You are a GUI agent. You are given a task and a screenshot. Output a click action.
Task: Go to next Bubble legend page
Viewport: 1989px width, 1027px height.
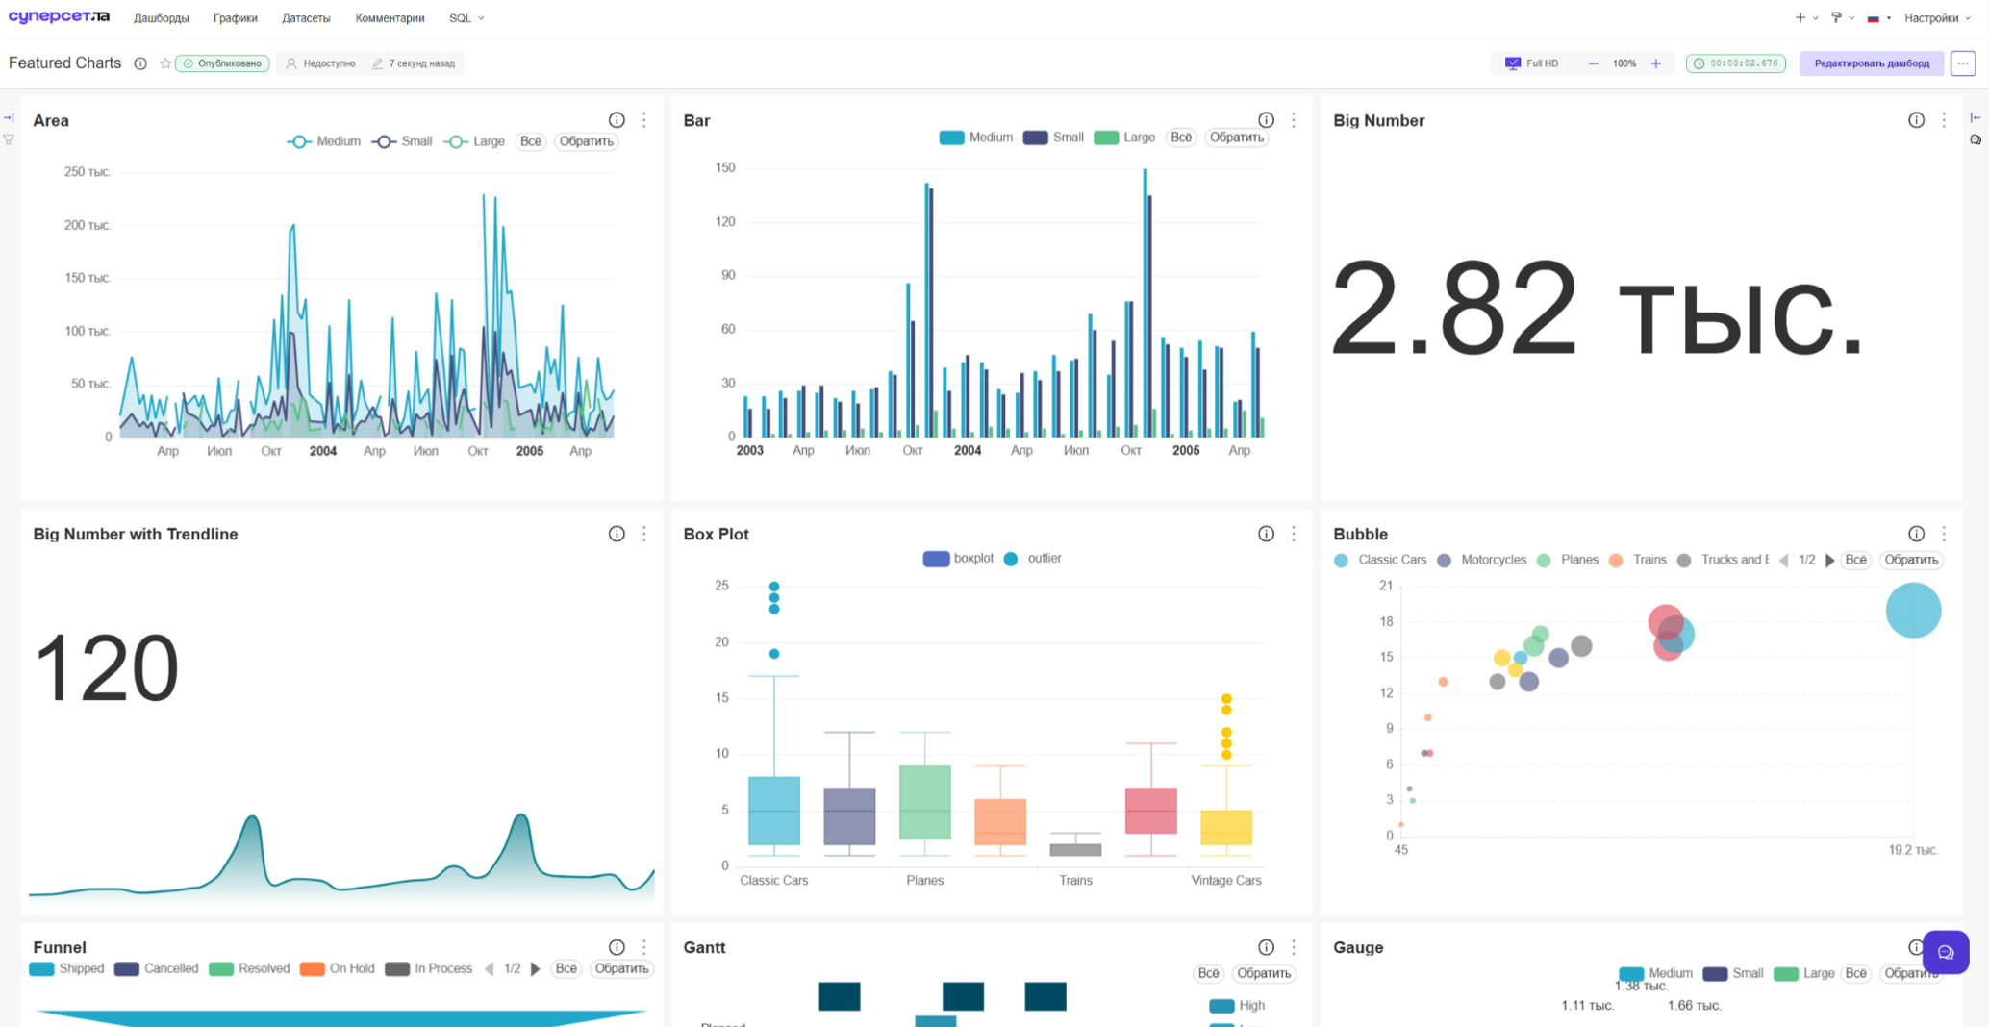pos(1829,560)
